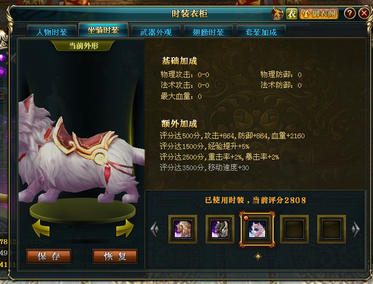Switch to the 人物时装 tab
This screenshot has width=373, height=284.
click(x=52, y=32)
